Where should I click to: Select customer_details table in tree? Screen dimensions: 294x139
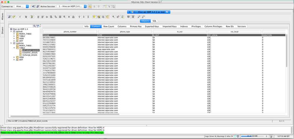[x=30, y=53]
